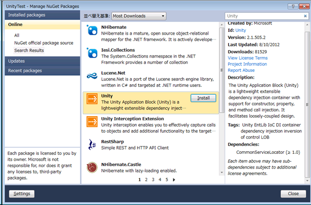Viewport: 311px width, 205px height.
Task: Open the Settings button
Action: (22, 194)
